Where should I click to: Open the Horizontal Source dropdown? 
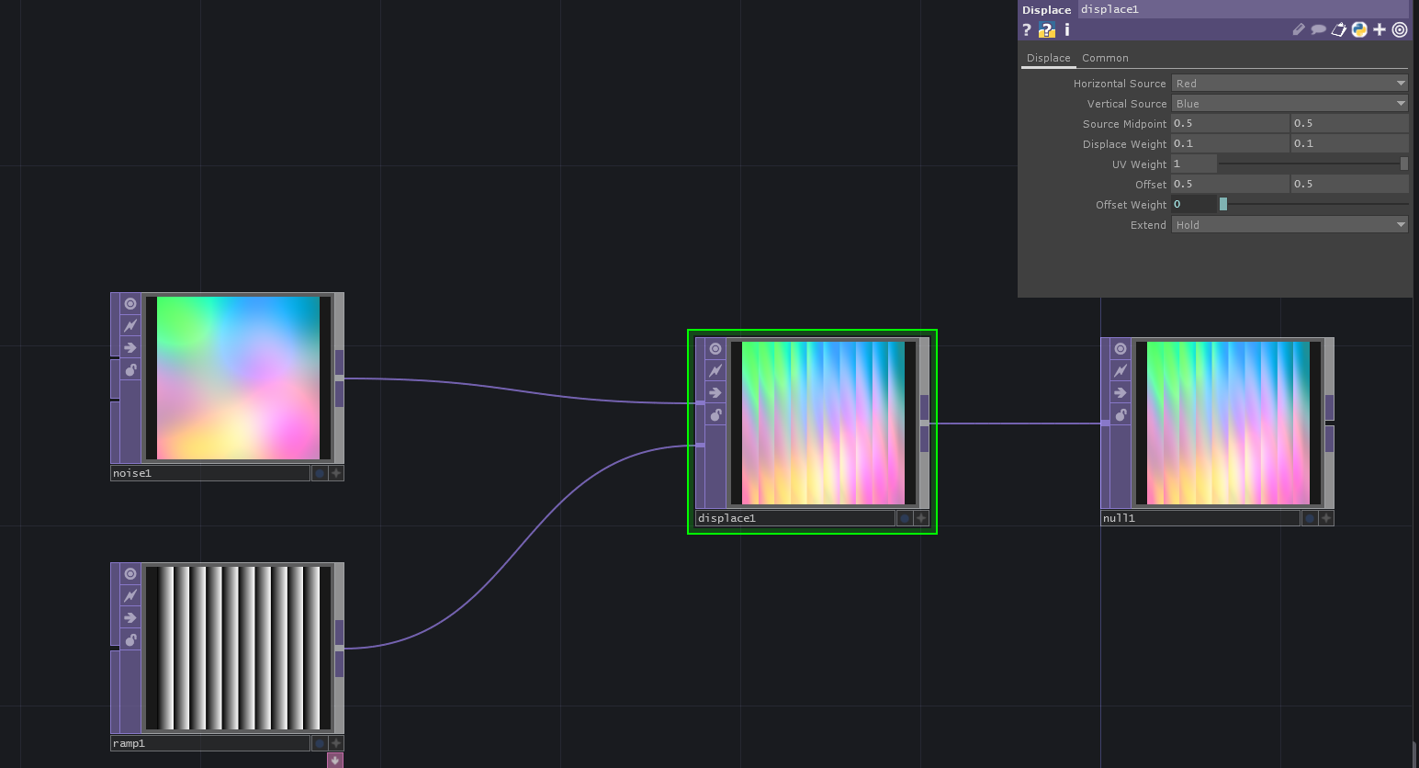(x=1289, y=84)
